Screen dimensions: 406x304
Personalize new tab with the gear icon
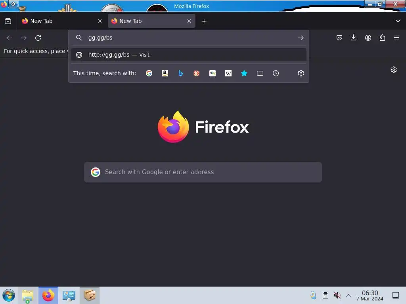(394, 70)
